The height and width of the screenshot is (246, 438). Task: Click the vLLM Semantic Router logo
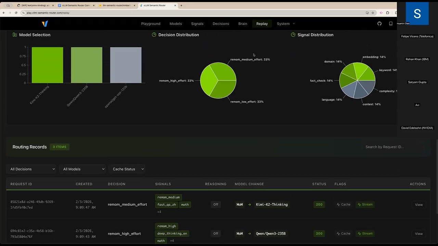pyautogui.click(x=45, y=24)
